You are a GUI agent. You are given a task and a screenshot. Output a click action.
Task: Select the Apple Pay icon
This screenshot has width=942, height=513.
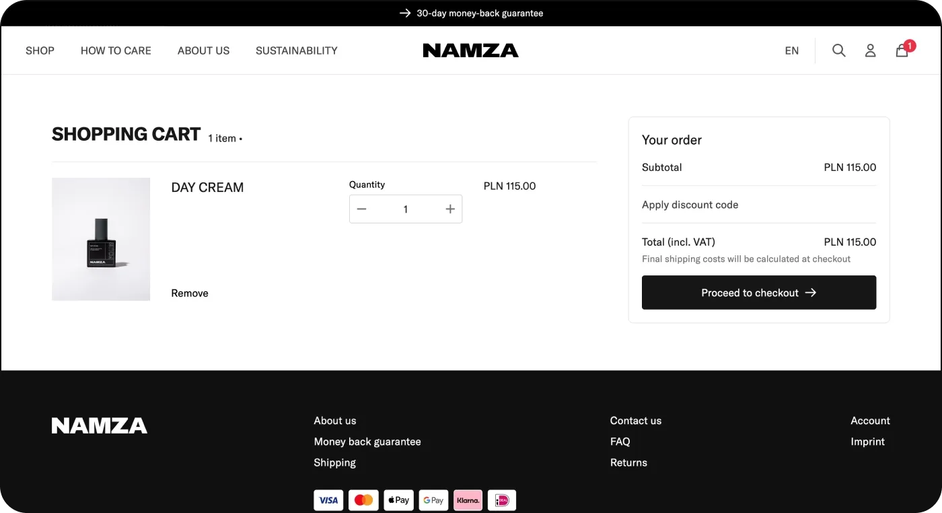pos(398,500)
